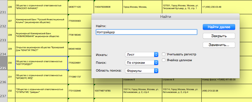Click the Найти dialog title bar
The width and height of the screenshot is (252, 102).
166,16
